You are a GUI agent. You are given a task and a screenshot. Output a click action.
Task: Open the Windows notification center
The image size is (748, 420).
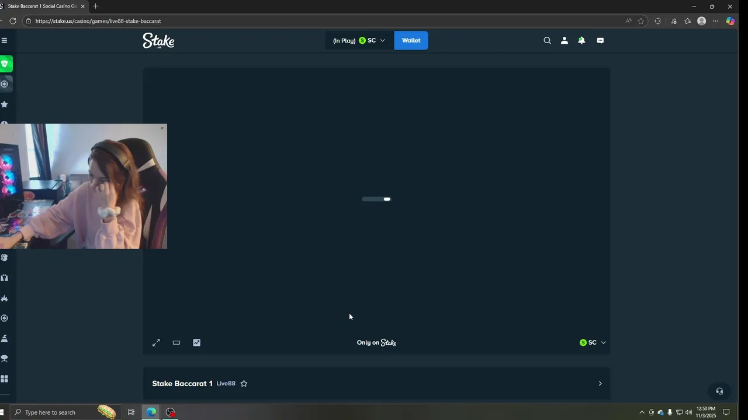(726, 412)
